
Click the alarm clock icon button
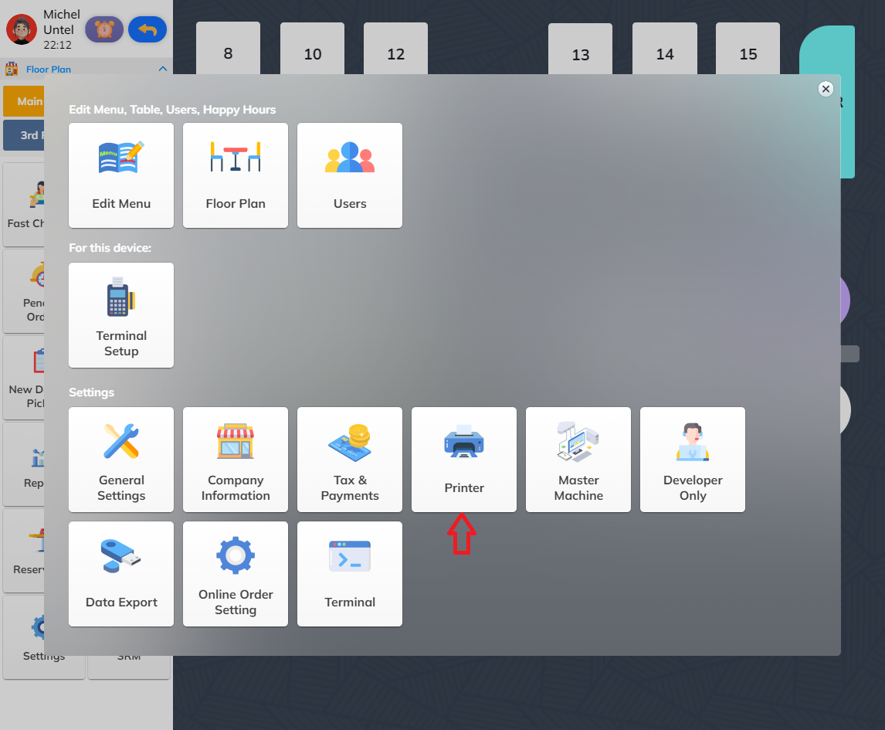[x=104, y=29]
